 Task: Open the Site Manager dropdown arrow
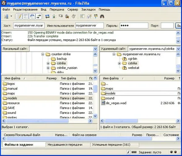coord(11,16)
